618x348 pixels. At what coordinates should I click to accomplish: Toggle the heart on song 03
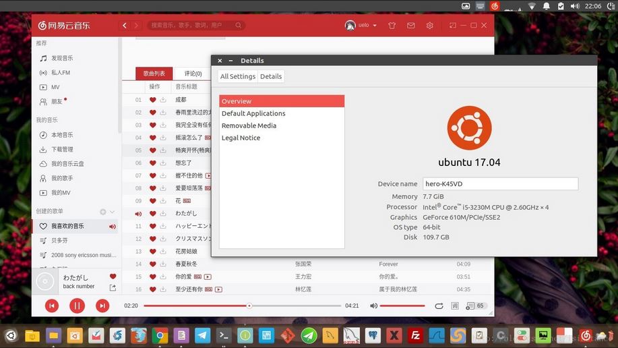click(152, 125)
